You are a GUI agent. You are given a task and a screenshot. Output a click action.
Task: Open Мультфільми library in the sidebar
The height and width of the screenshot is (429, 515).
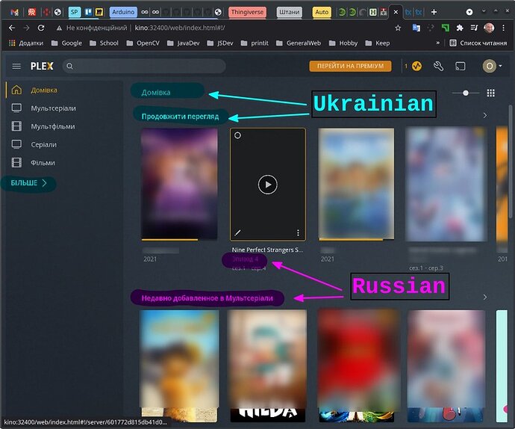click(53, 126)
